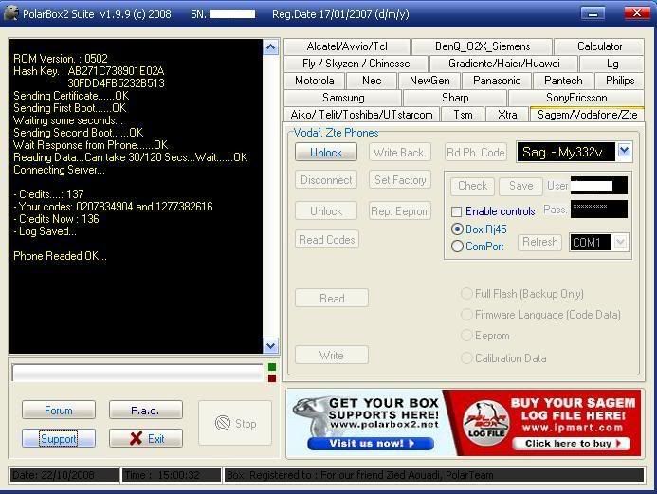Choose the Eeprom radio option

466,336
